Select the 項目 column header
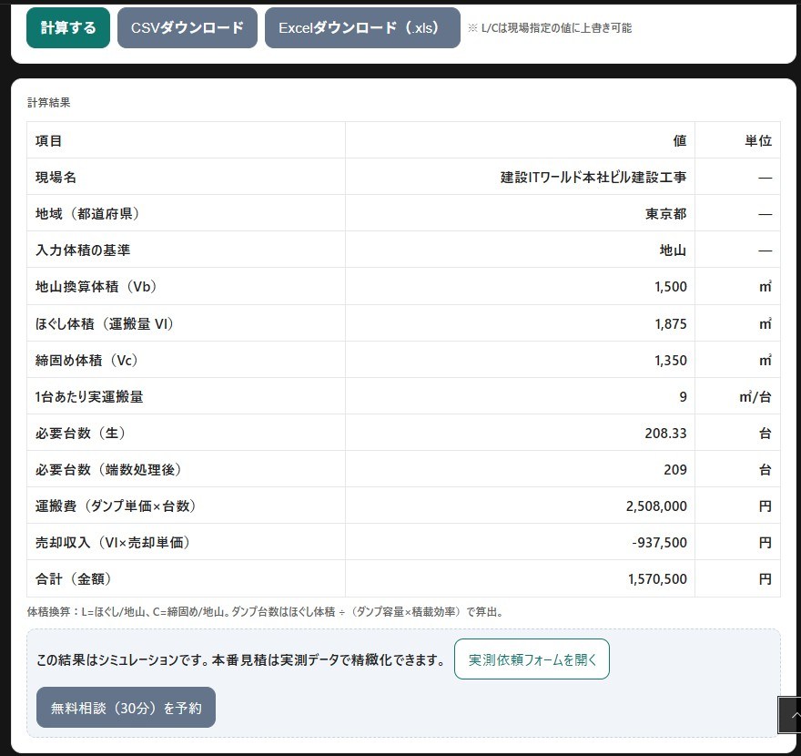The width and height of the screenshot is (801, 756). coord(49,140)
